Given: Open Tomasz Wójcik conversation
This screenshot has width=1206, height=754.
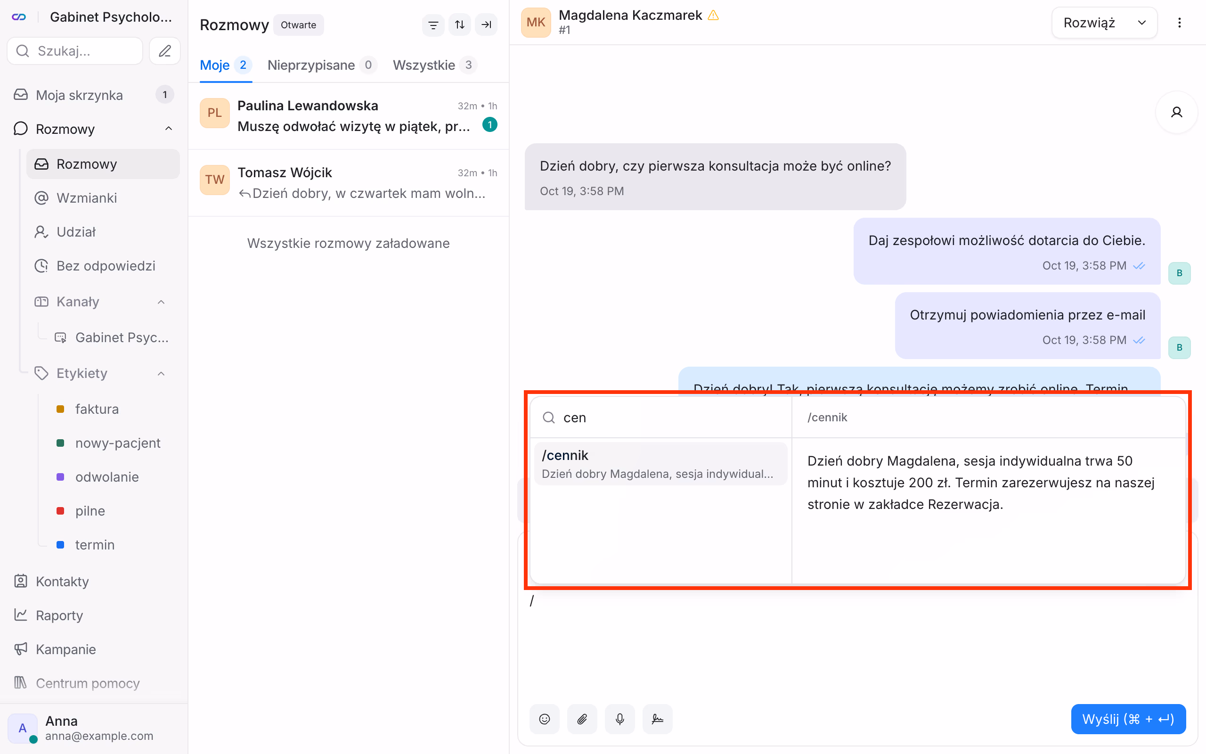Looking at the screenshot, I should pos(348,182).
